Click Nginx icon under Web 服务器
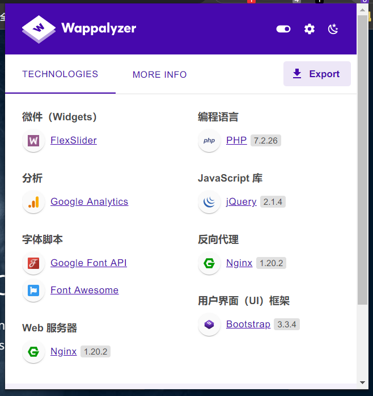Viewport: 373px width, 396px height. coord(33,352)
